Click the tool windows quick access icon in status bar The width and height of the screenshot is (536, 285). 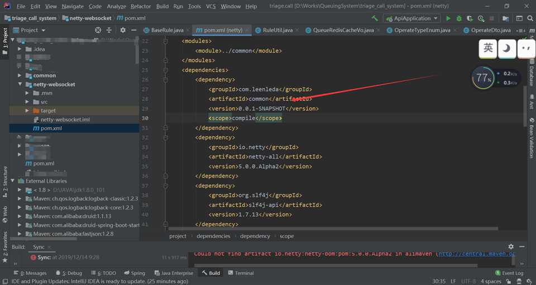click(6, 281)
